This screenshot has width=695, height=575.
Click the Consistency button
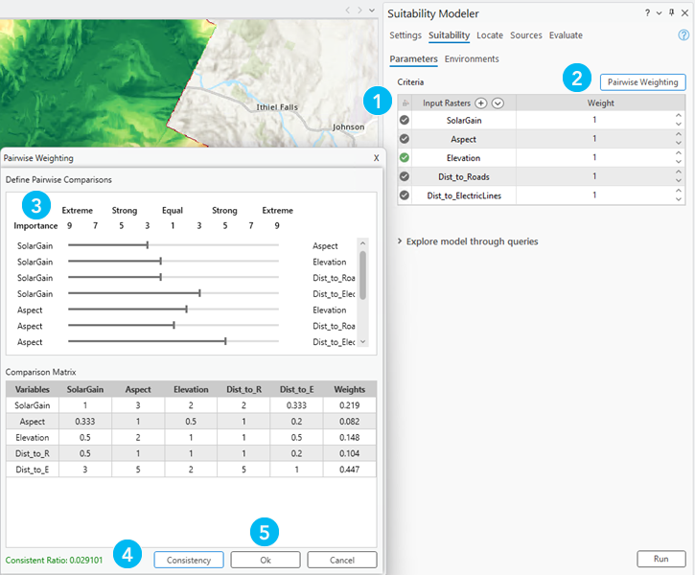coord(189,560)
